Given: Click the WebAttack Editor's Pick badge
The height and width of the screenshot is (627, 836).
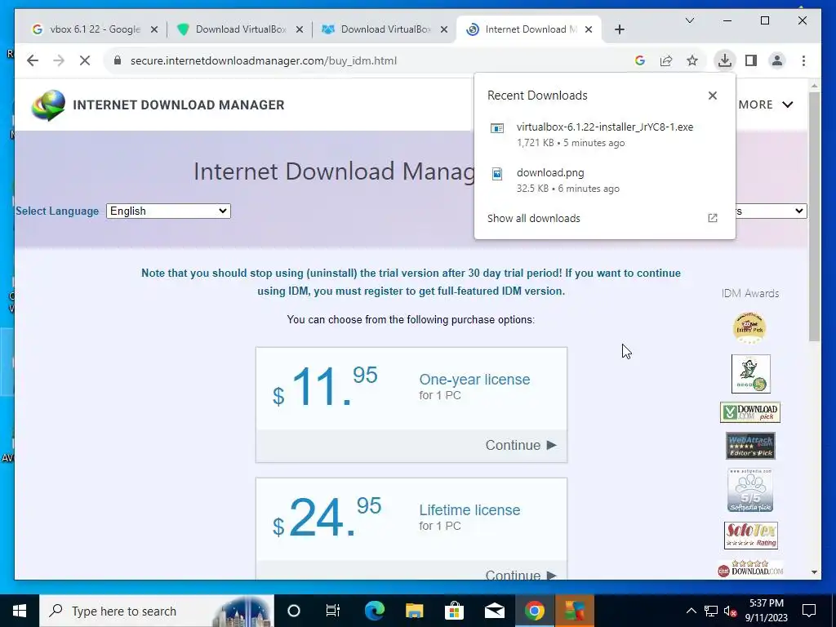Looking at the screenshot, I should coord(750,446).
